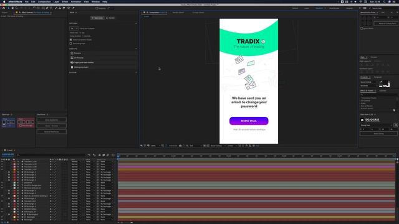Click the wide button in Move Anchor Point

[388, 24]
